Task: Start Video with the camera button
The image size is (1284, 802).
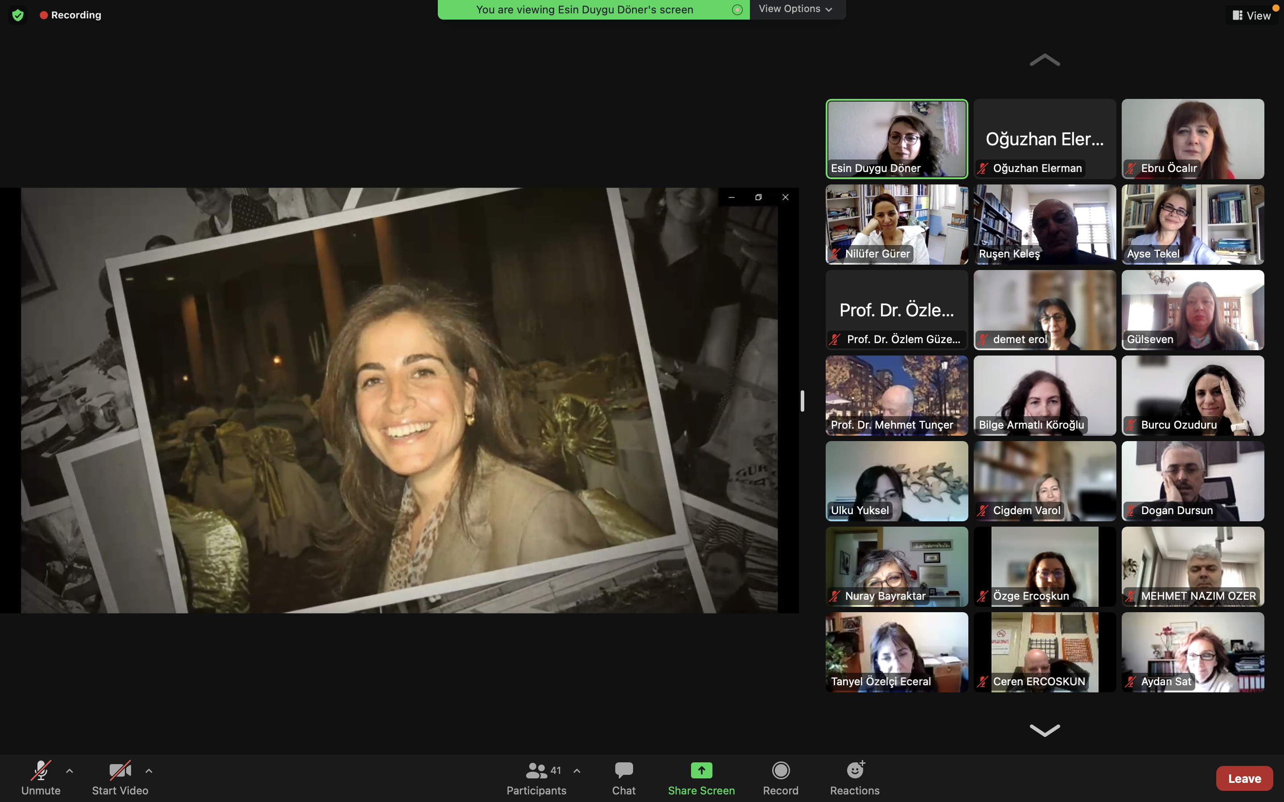Action: coord(120,778)
